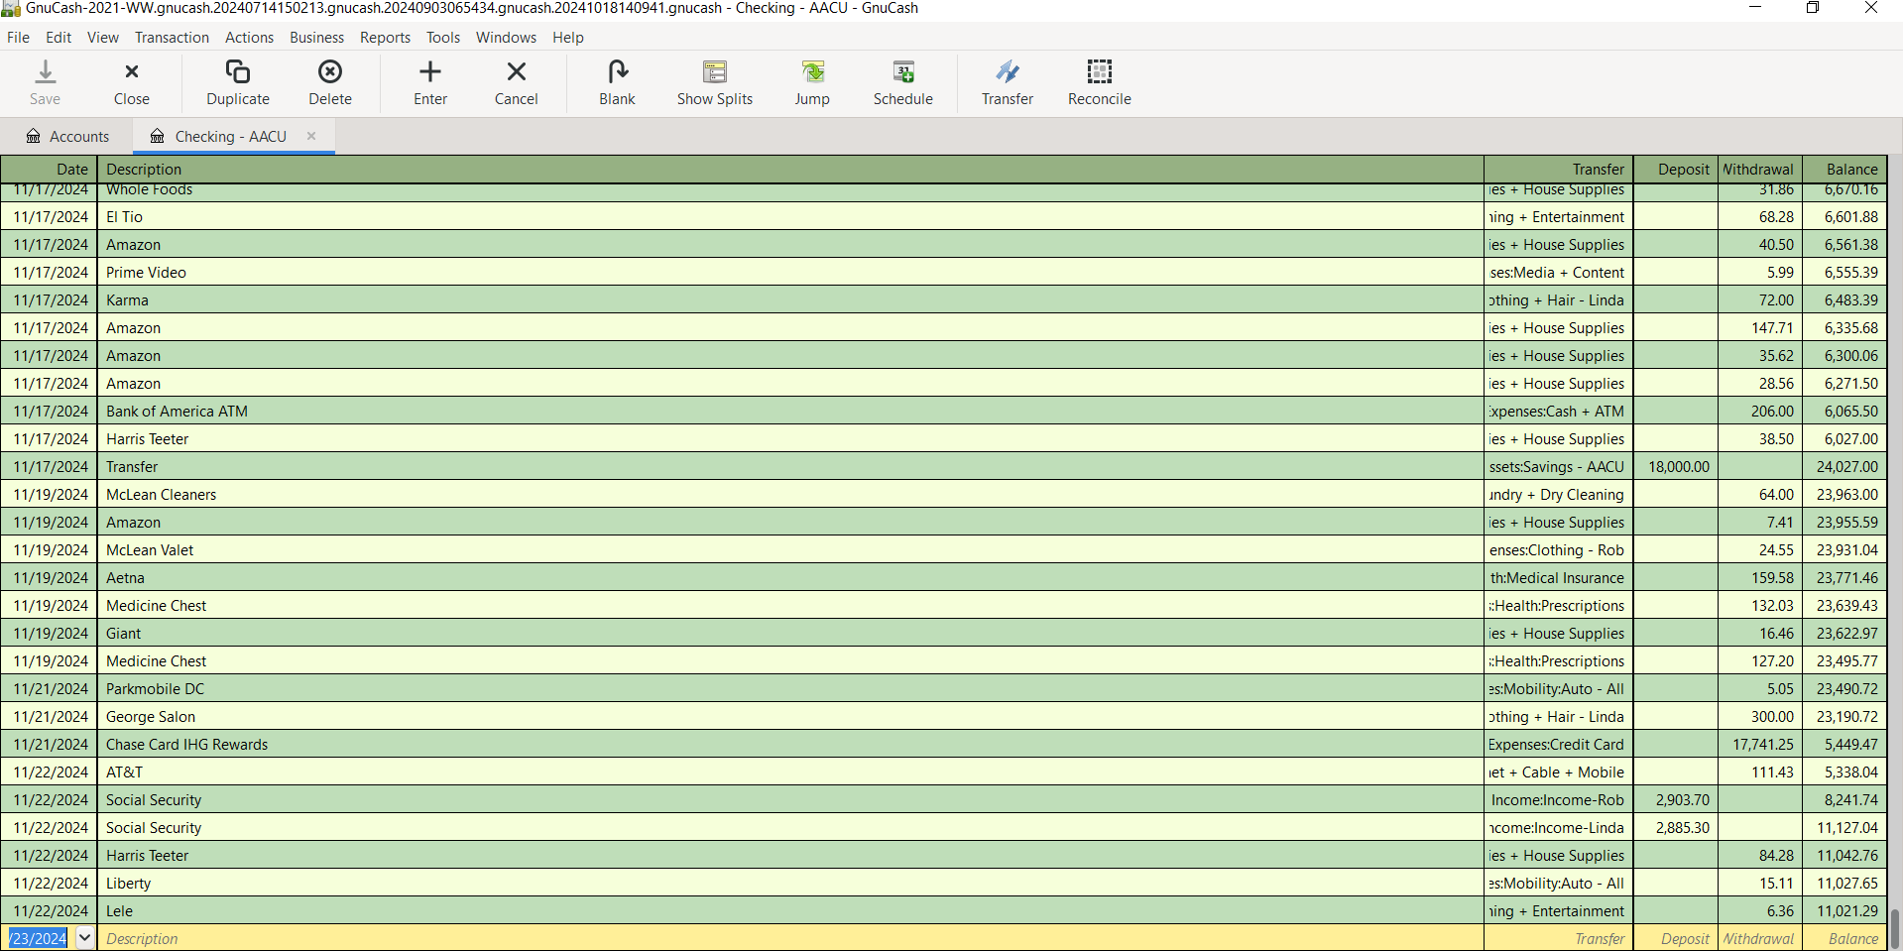Click the Checking - AACU tab icon

click(157, 136)
